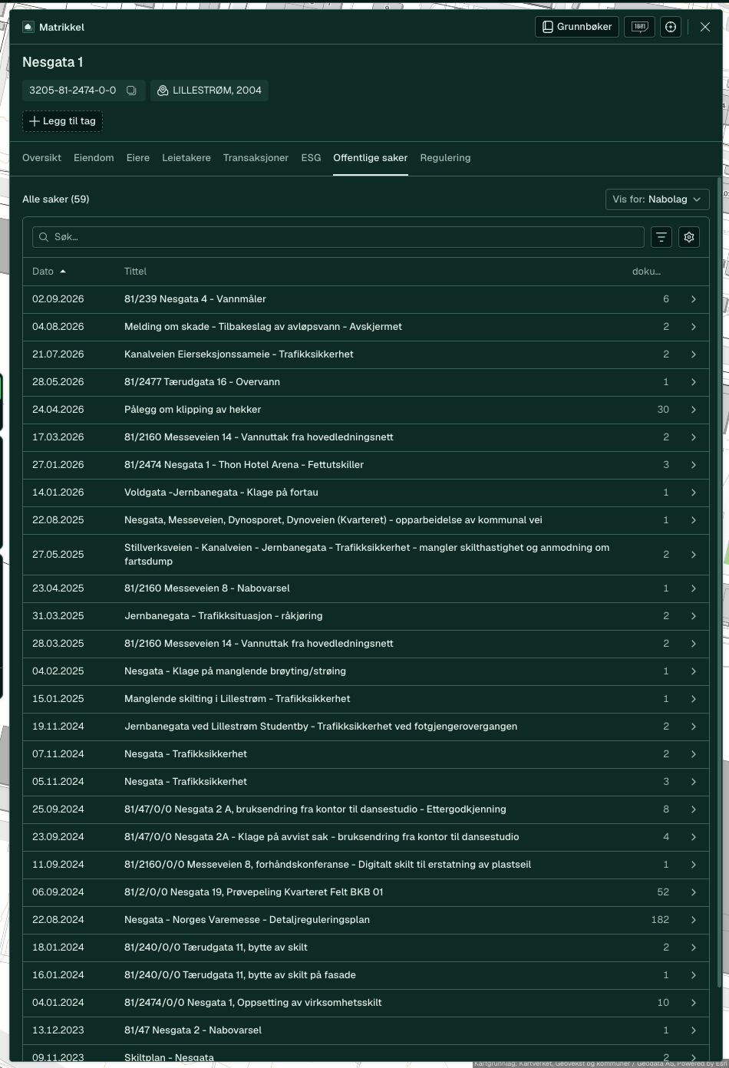Open chevron for Messeveien 8 - Nabovarsel row

693,588
